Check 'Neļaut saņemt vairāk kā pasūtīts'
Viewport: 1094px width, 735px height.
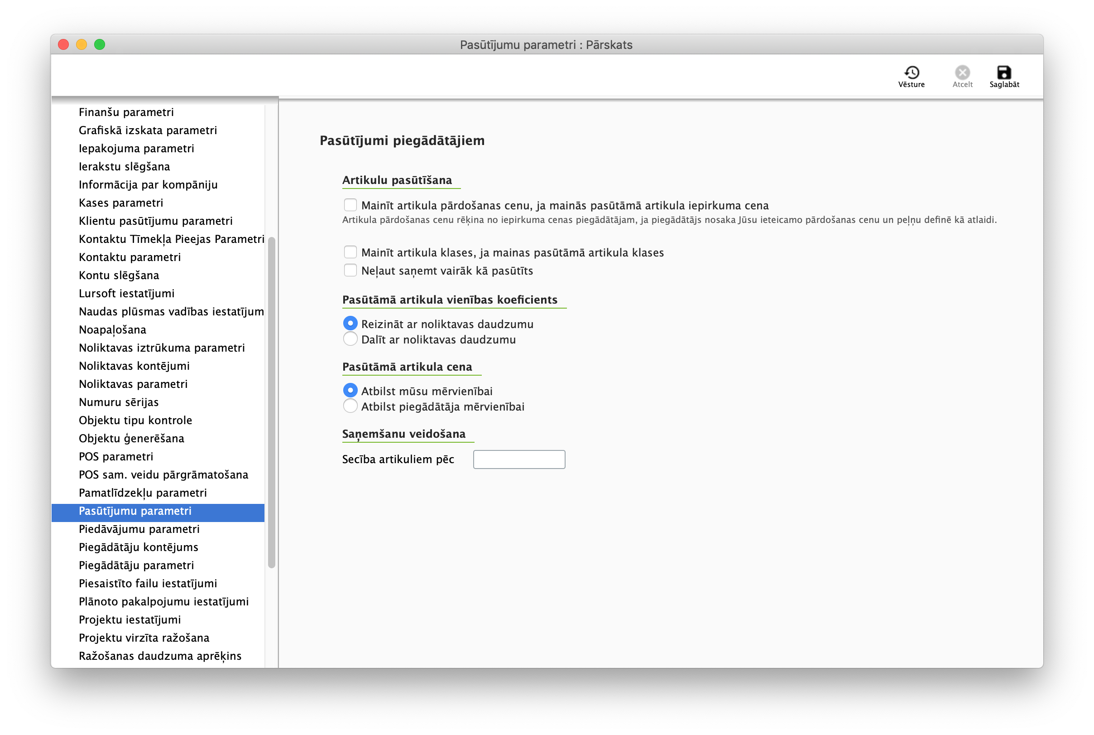click(x=350, y=271)
